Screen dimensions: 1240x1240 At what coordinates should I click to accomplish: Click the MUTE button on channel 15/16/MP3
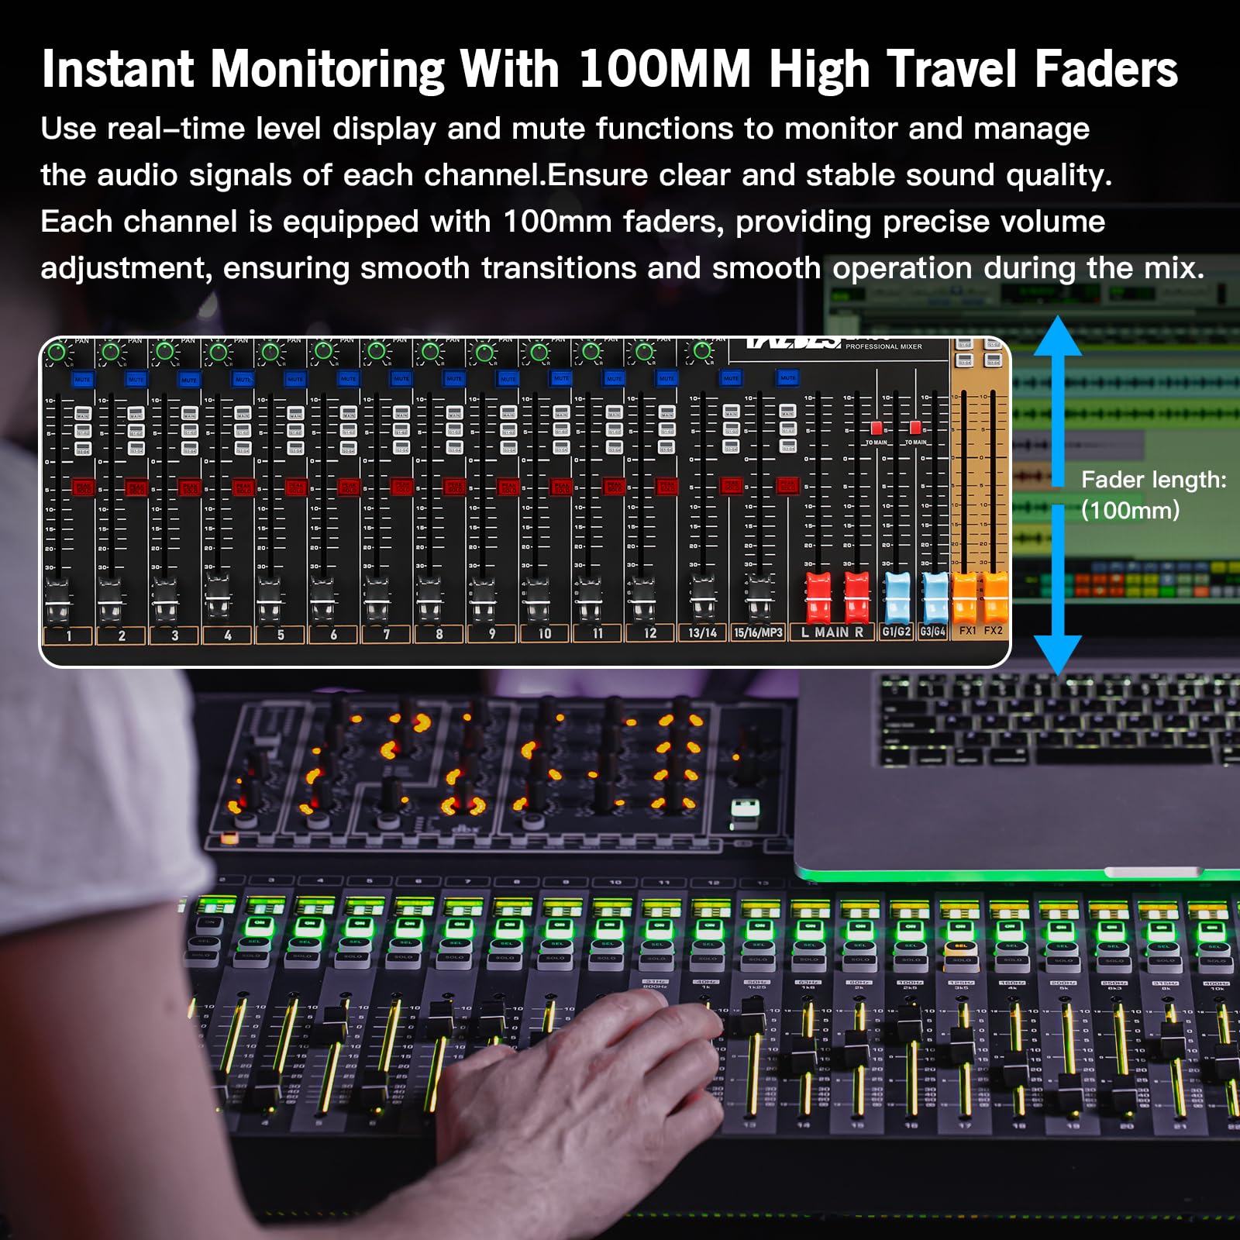click(x=787, y=378)
